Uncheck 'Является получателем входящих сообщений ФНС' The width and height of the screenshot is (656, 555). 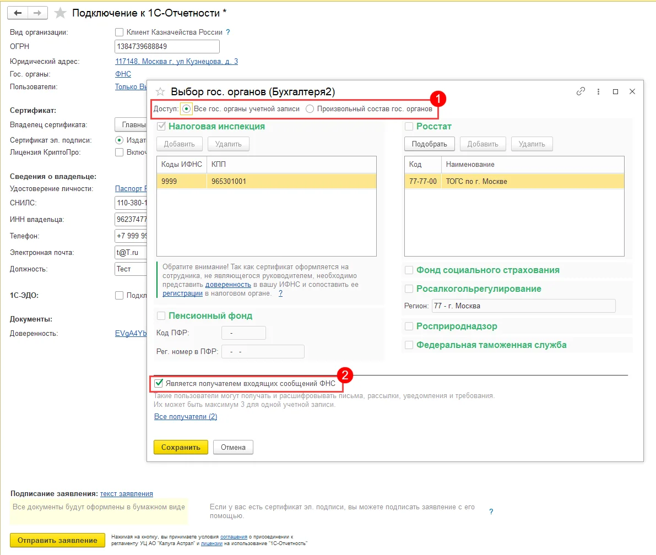coord(159,383)
